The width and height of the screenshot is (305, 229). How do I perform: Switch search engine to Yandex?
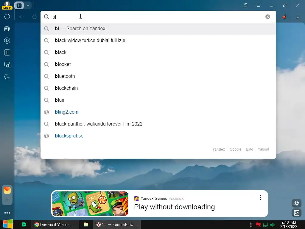[218, 149]
